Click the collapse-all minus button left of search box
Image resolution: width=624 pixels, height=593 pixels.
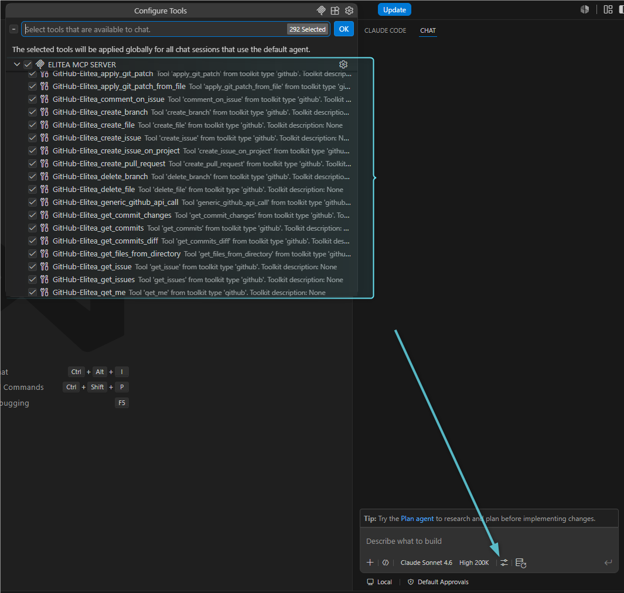coord(13,29)
